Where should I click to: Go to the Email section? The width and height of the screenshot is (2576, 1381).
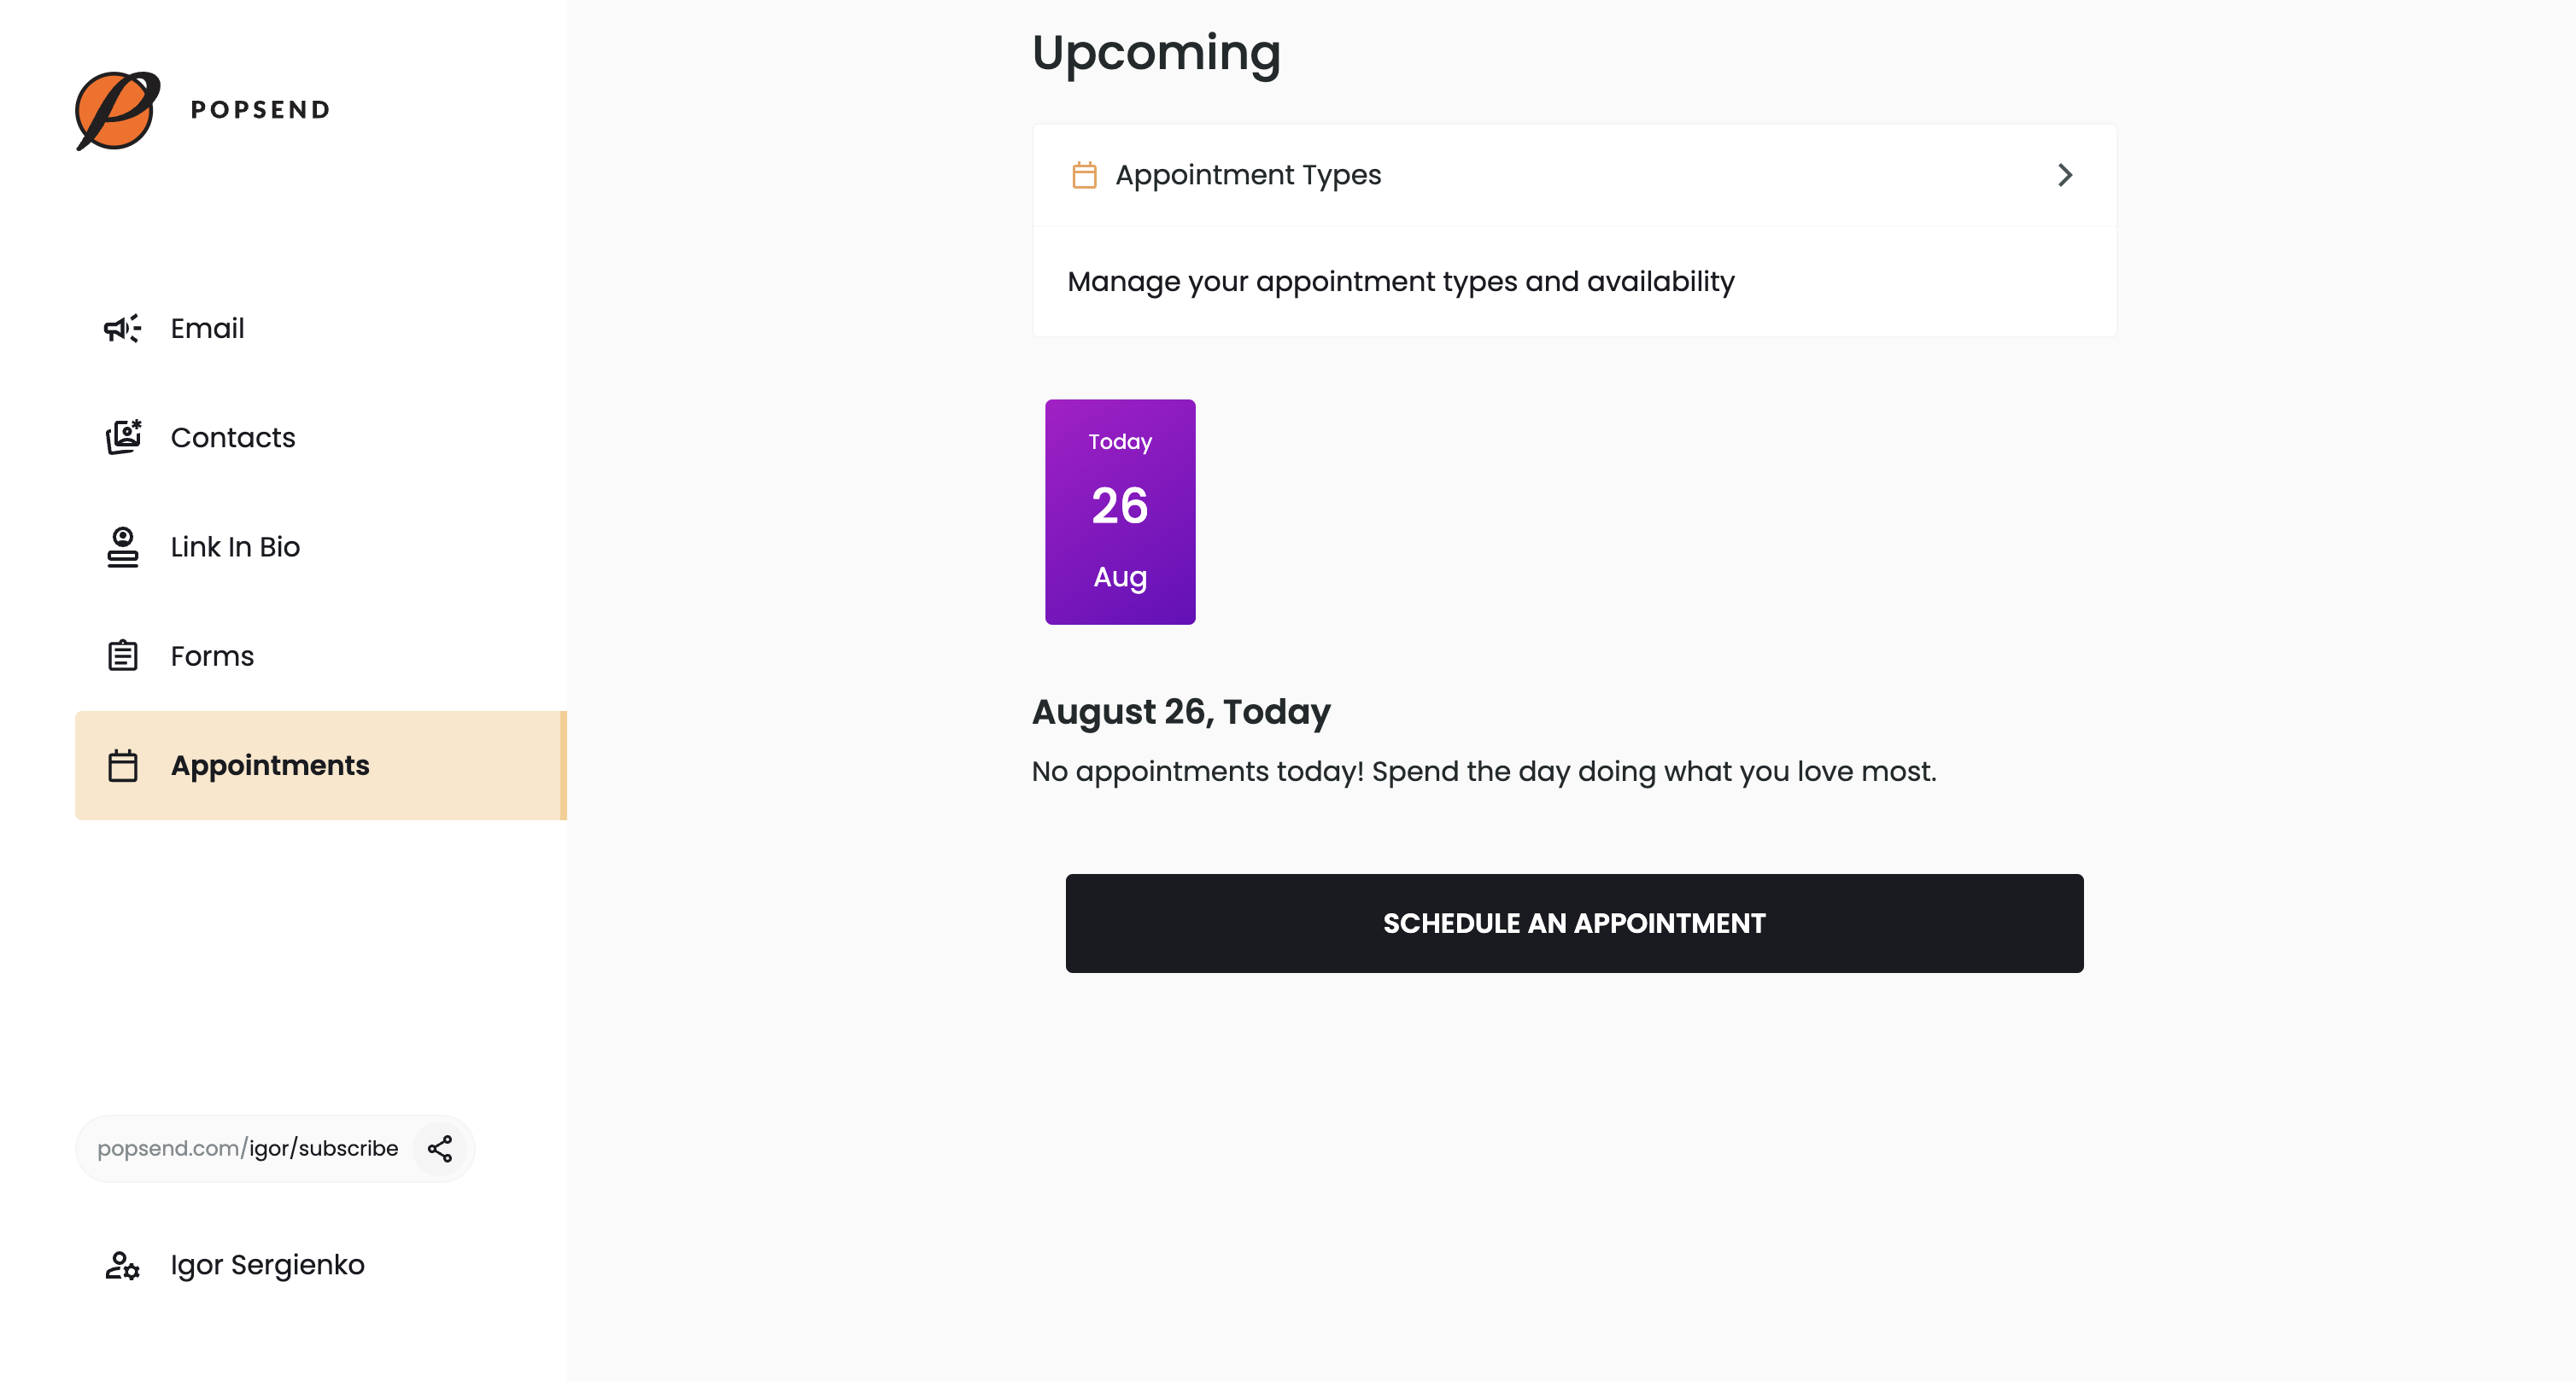click(207, 328)
